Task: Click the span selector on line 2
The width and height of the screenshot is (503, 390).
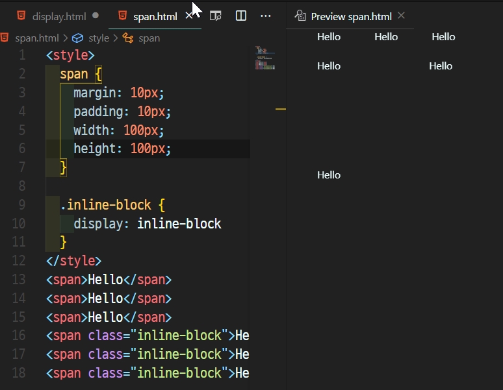Action: [x=74, y=74]
